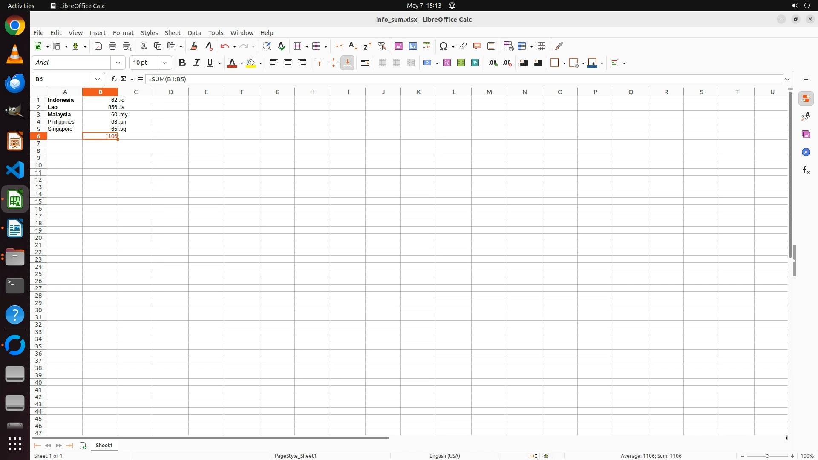Click the formula input line
Image resolution: width=818 pixels, height=460 pixels.
click(464, 79)
